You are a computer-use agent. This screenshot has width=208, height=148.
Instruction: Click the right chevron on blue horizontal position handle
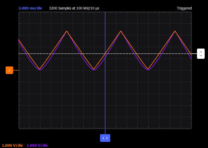point(107,138)
